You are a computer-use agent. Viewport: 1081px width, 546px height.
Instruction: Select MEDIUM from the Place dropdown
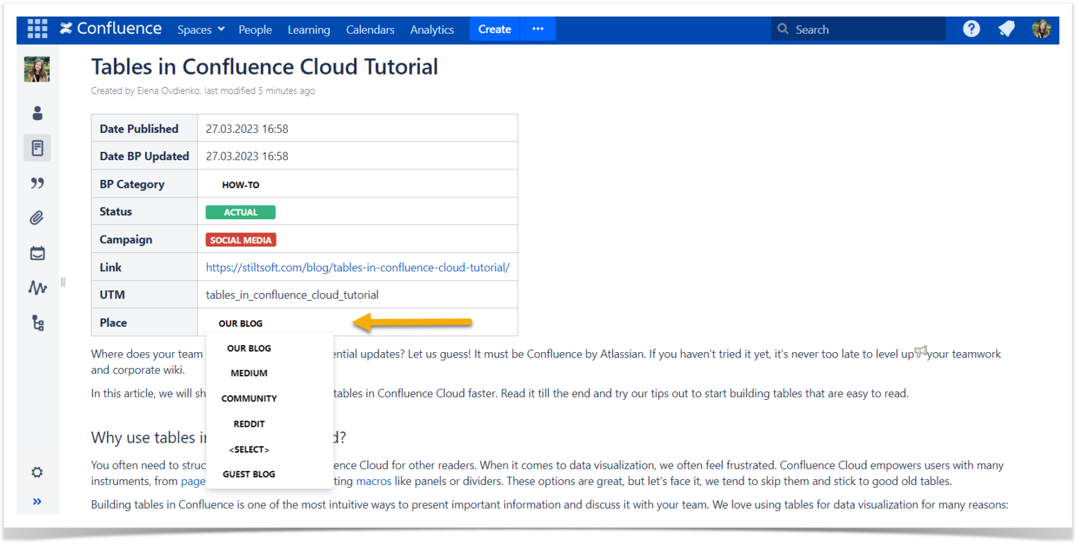248,373
